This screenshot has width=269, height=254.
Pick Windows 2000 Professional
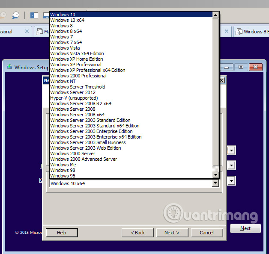tap(131, 76)
